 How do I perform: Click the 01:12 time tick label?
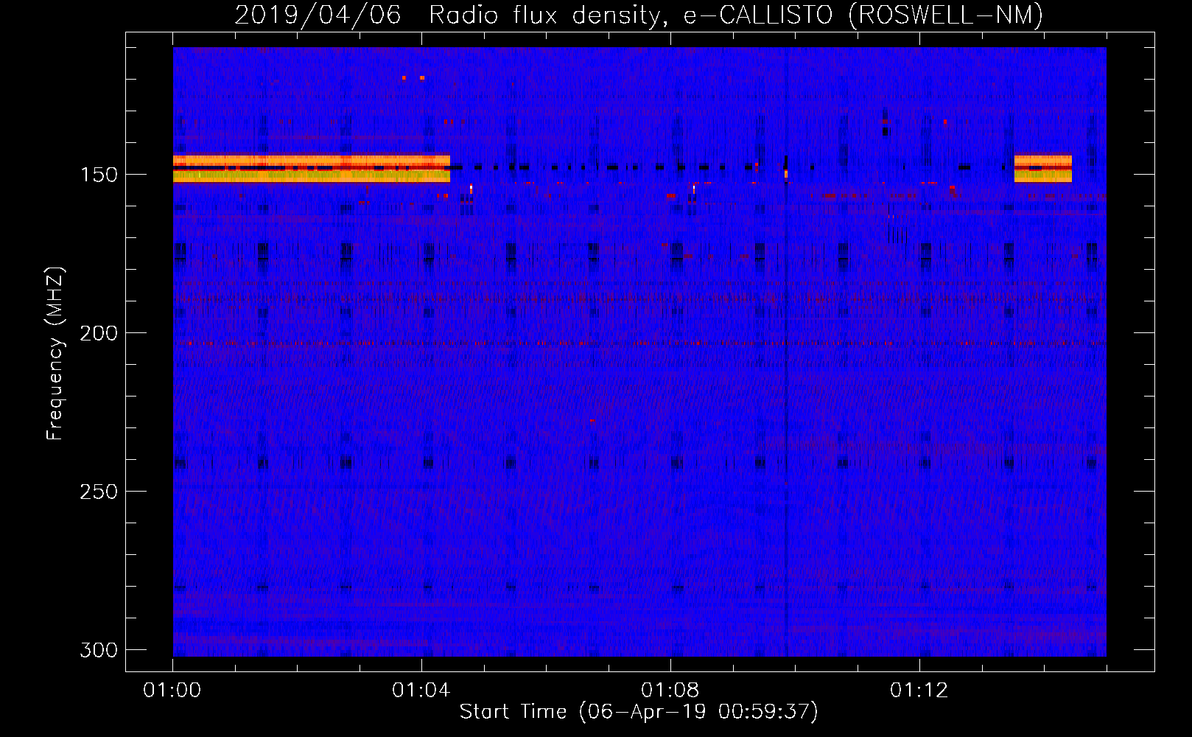(x=919, y=691)
